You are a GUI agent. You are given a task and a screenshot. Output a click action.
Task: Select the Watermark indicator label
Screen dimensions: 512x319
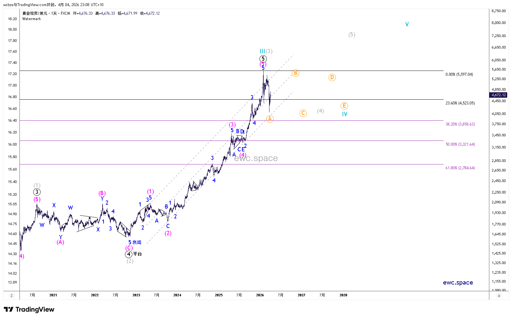32,19
